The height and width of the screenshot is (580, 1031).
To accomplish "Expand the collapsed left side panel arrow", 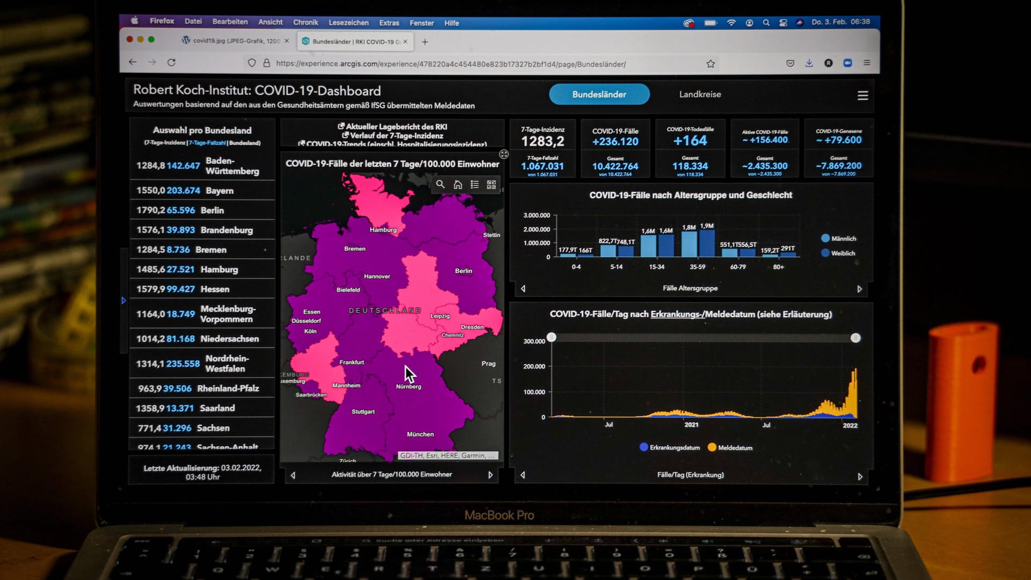I will tap(124, 301).
